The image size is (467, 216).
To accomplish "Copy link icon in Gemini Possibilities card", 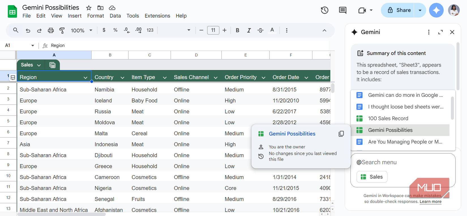I will pos(341,134).
